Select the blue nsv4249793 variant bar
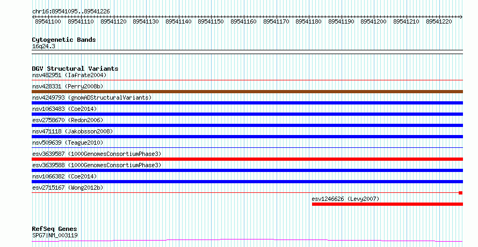The image size is (478, 247). pos(247,103)
